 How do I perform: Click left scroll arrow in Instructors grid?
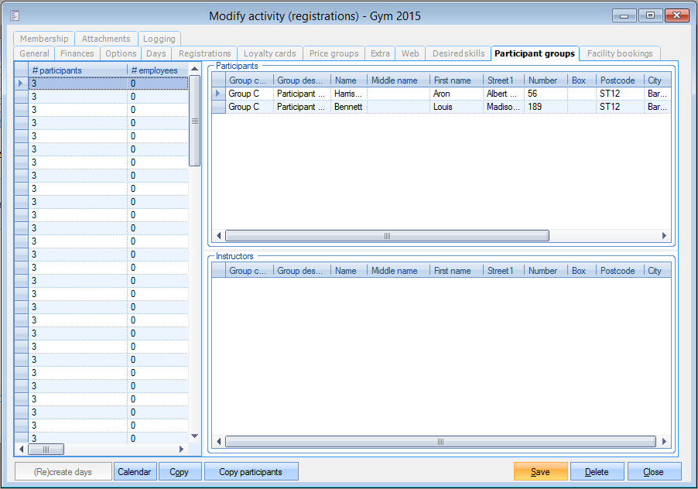(219, 442)
